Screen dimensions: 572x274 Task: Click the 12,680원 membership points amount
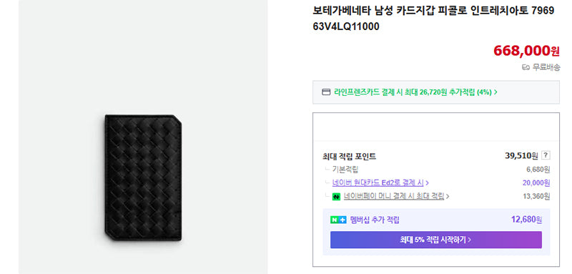(526, 220)
